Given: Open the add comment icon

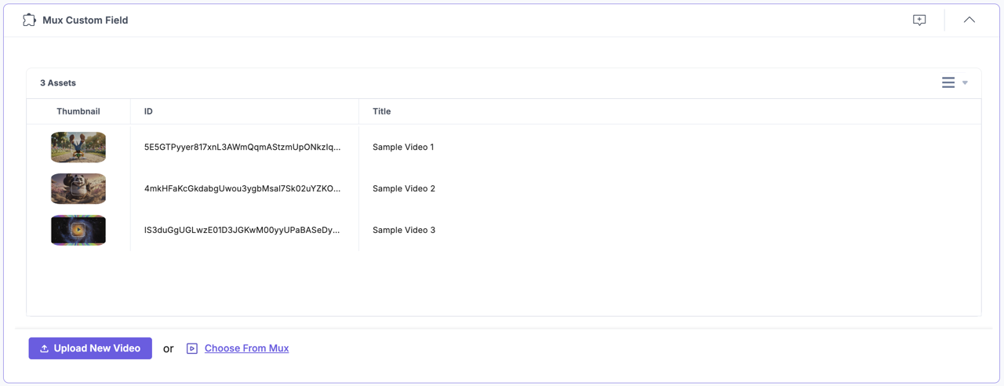Looking at the screenshot, I should [x=919, y=20].
